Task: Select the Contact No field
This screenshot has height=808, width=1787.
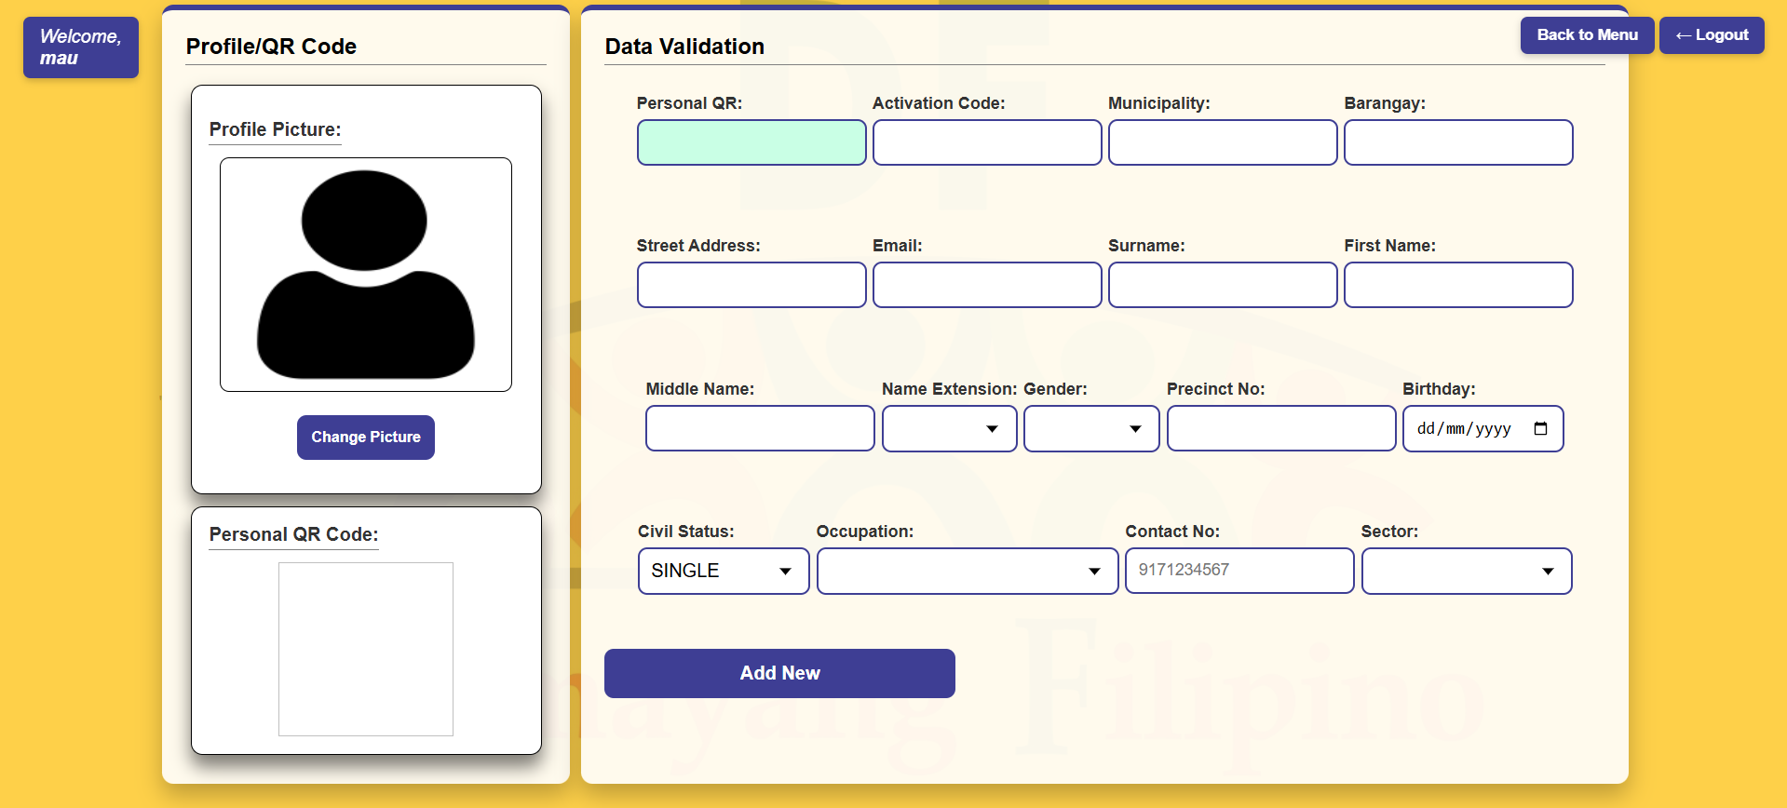Action: pos(1239,571)
